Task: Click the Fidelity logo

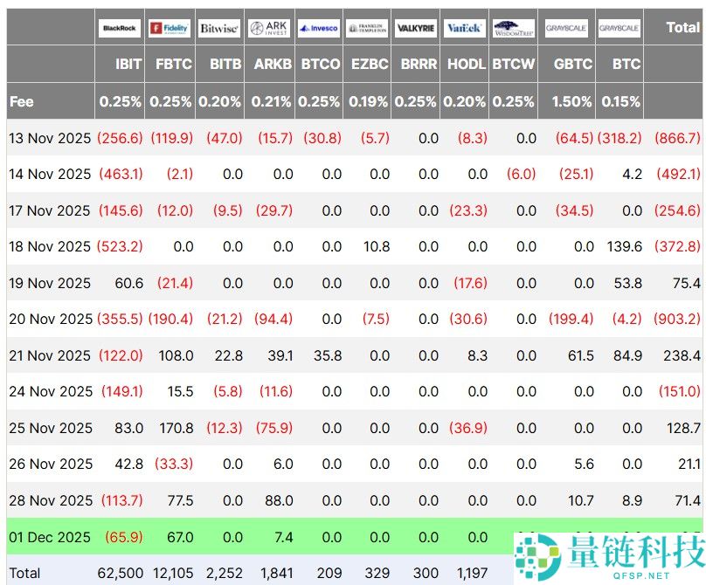Action: 169,27
